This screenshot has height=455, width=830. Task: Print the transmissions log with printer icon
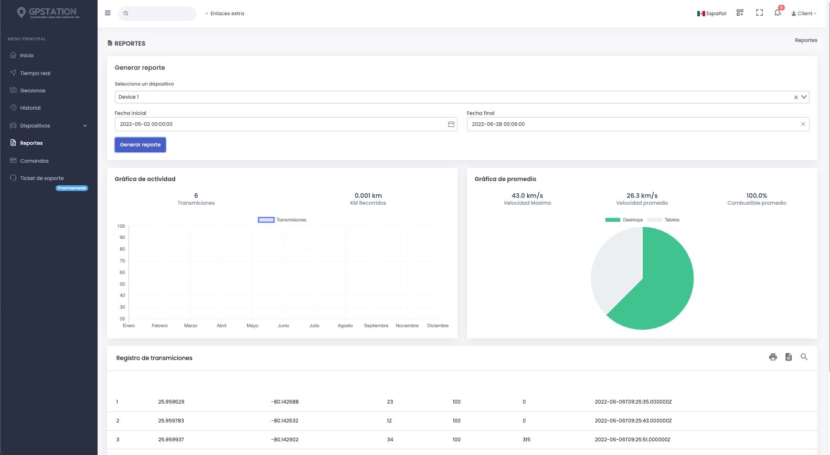(773, 357)
